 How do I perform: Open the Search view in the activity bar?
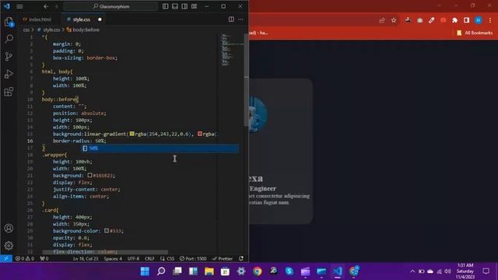tap(9, 39)
